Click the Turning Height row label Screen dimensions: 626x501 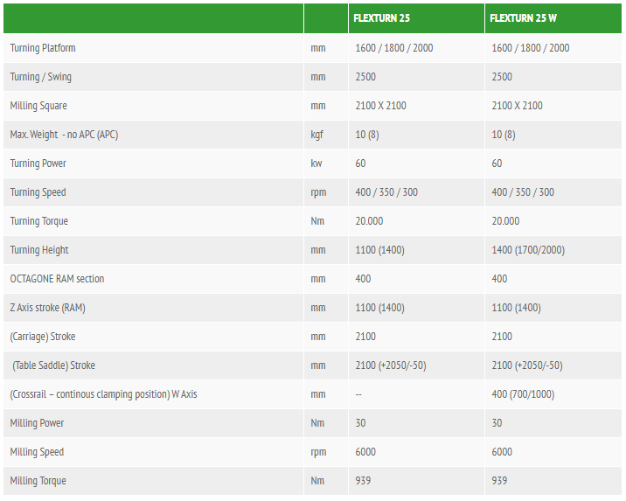39,250
